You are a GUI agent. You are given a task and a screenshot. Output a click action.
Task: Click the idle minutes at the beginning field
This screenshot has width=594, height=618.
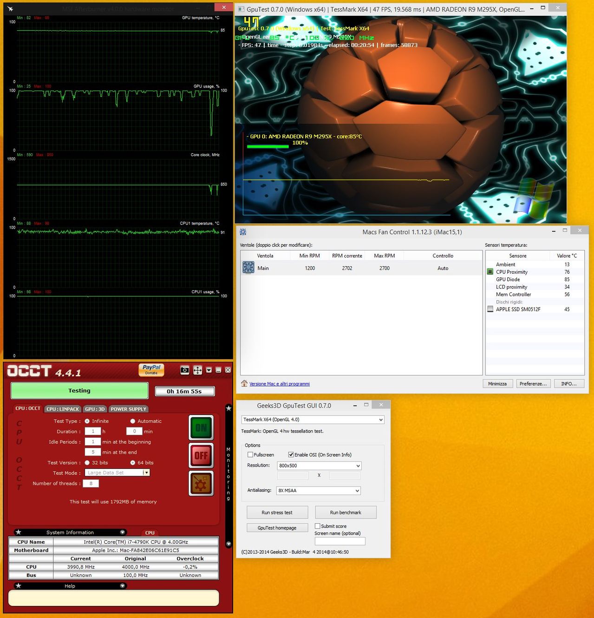point(93,442)
